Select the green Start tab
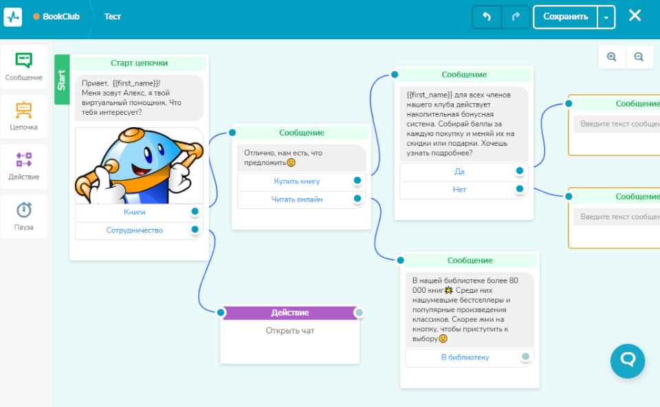 pos(62,80)
